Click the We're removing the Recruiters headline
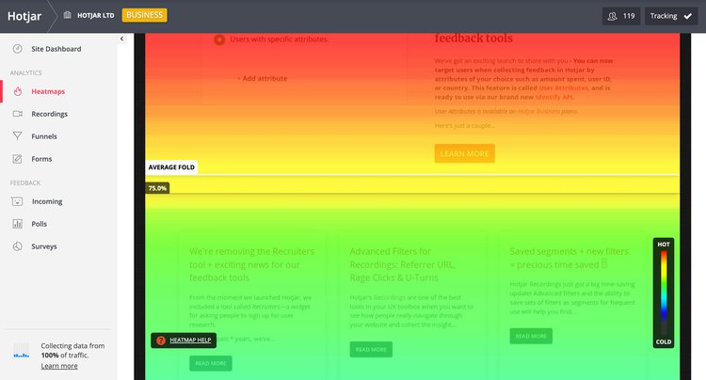The image size is (706, 380). (x=251, y=264)
